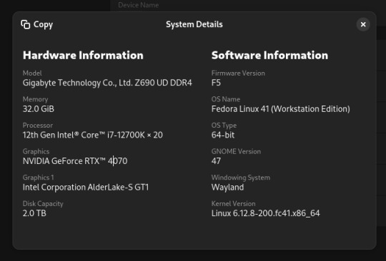
Task: Click the Memory label
Action: tap(36, 99)
